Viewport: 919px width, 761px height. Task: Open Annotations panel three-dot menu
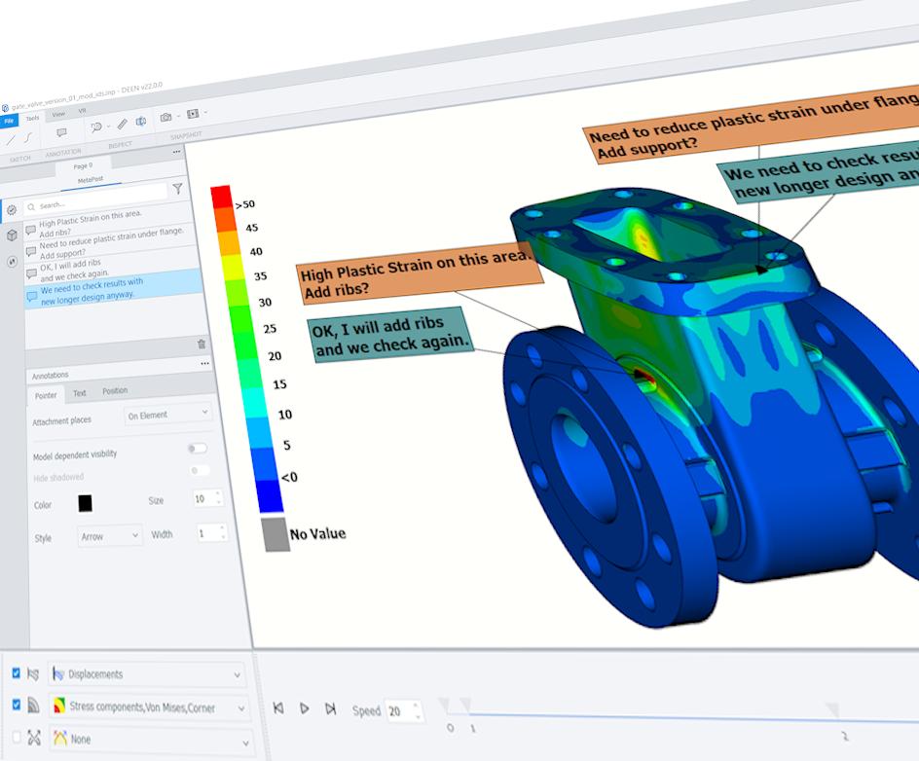click(204, 363)
